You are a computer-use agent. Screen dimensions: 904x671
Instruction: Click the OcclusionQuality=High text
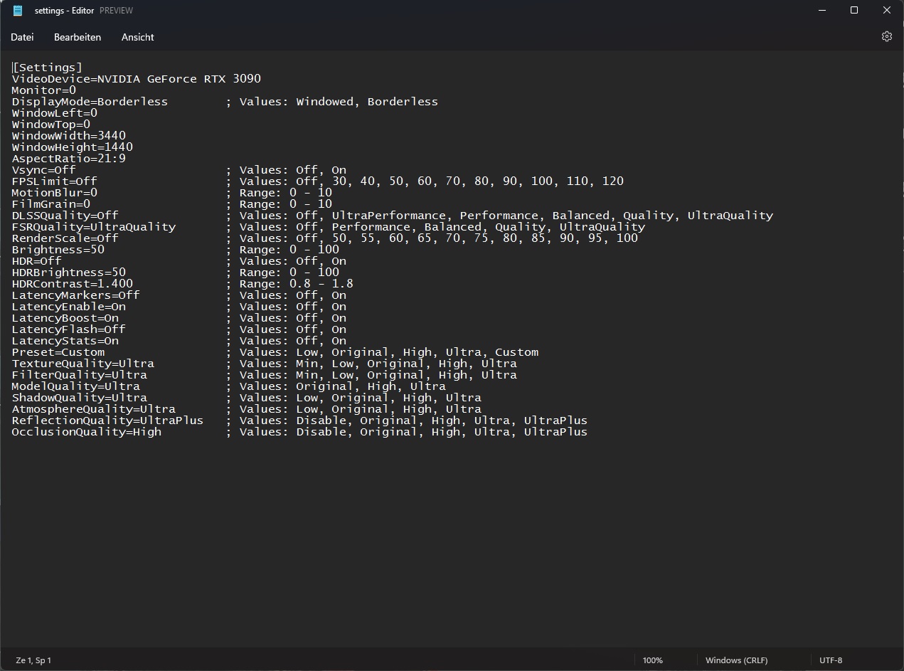87,432
